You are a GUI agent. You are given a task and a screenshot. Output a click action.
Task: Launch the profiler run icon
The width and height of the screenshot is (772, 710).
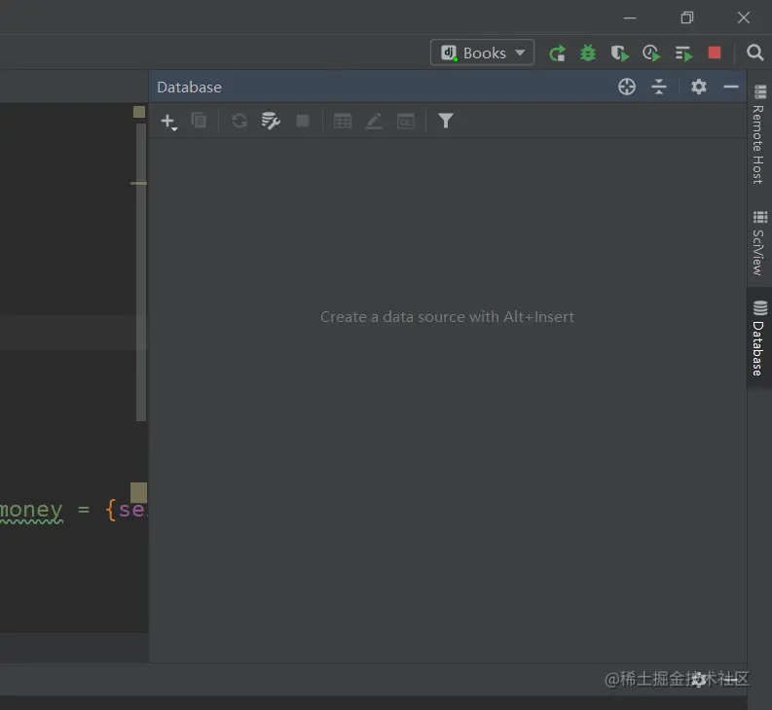click(651, 53)
